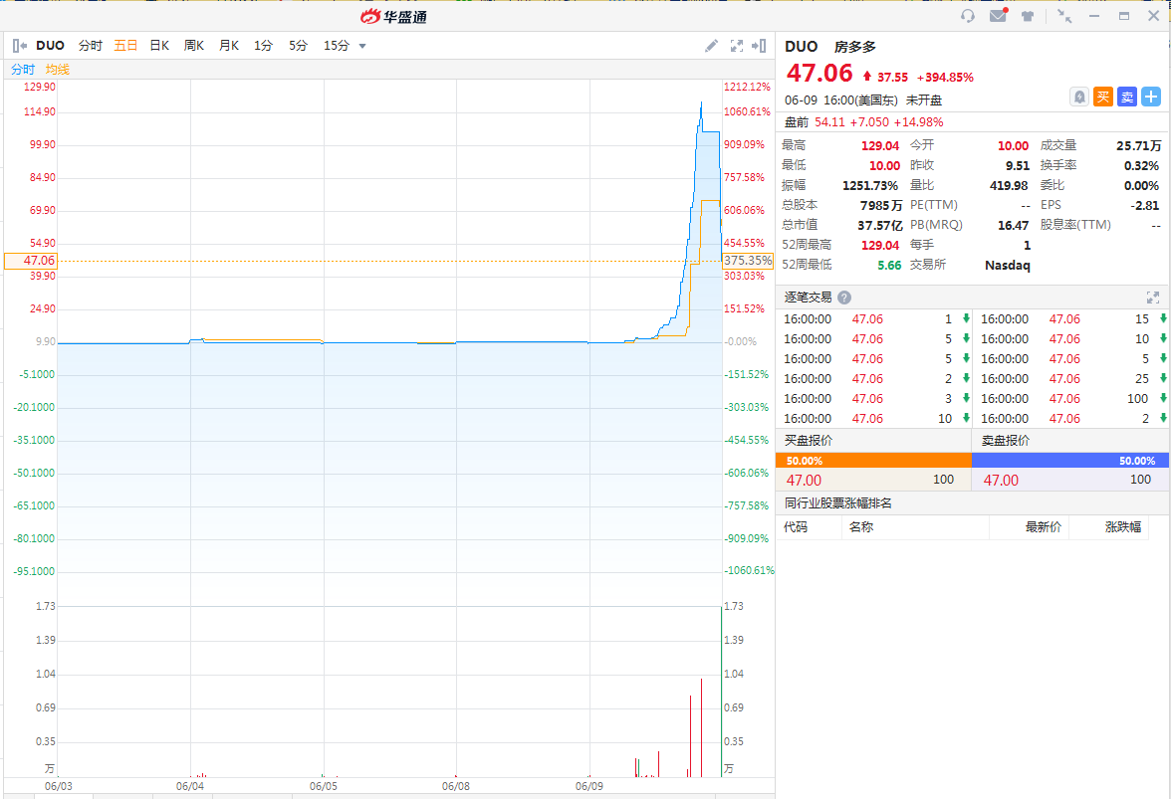
Task: Click the 06/04 date label
Action: [189, 786]
